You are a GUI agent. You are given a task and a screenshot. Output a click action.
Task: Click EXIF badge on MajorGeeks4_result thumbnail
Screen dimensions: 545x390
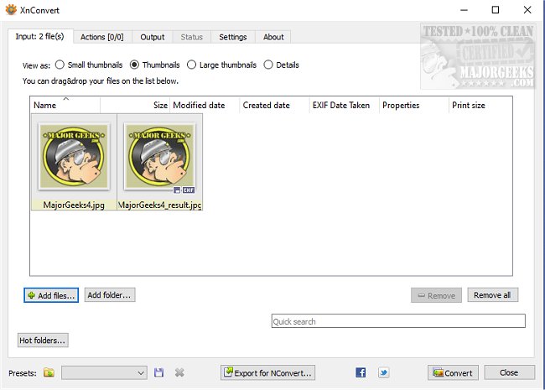click(x=189, y=190)
